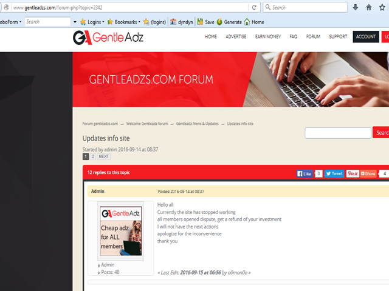389x291 pixels.
Task: Expand the RoboForm menu dropdown
Action: pyautogui.click(x=20, y=22)
